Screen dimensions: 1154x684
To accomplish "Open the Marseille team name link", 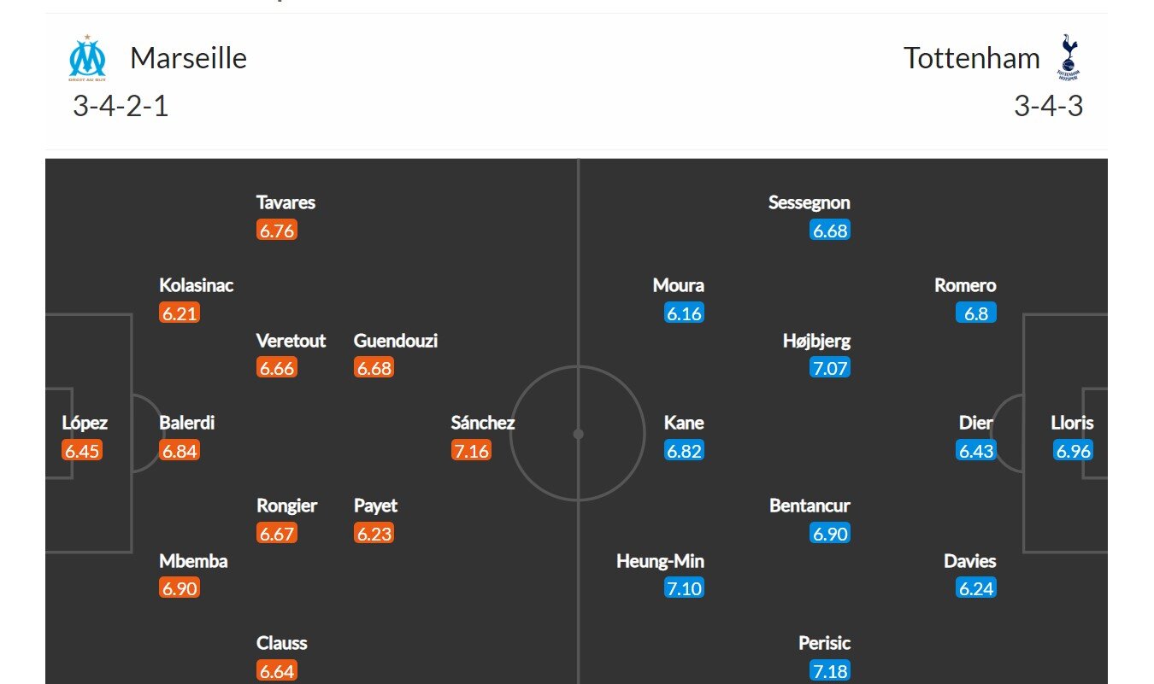I will 188,58.
